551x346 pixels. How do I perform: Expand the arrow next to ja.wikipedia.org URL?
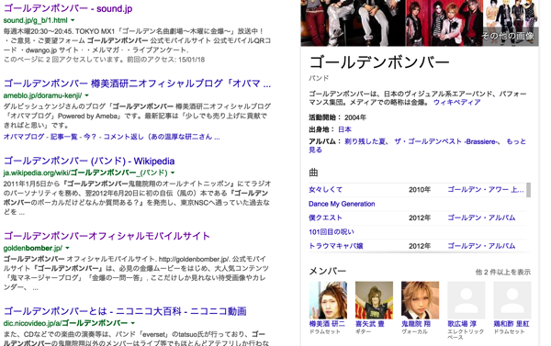[173, 173]
